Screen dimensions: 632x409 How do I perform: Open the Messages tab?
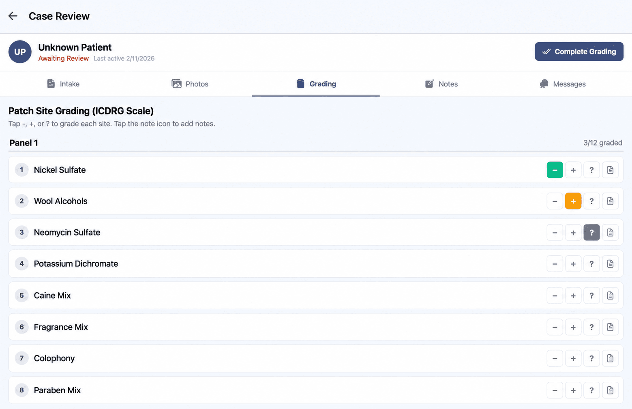point(563,84)
